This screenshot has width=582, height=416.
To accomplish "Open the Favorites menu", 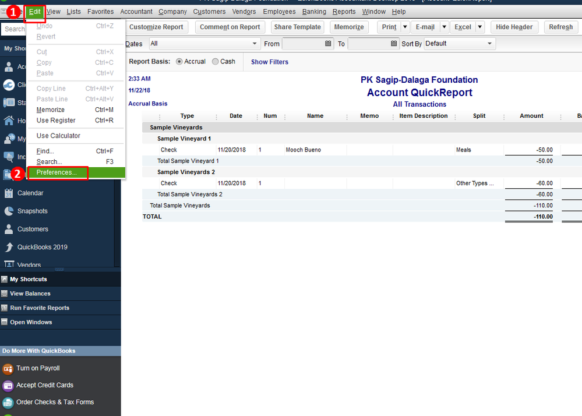I will tap(101, 12).
